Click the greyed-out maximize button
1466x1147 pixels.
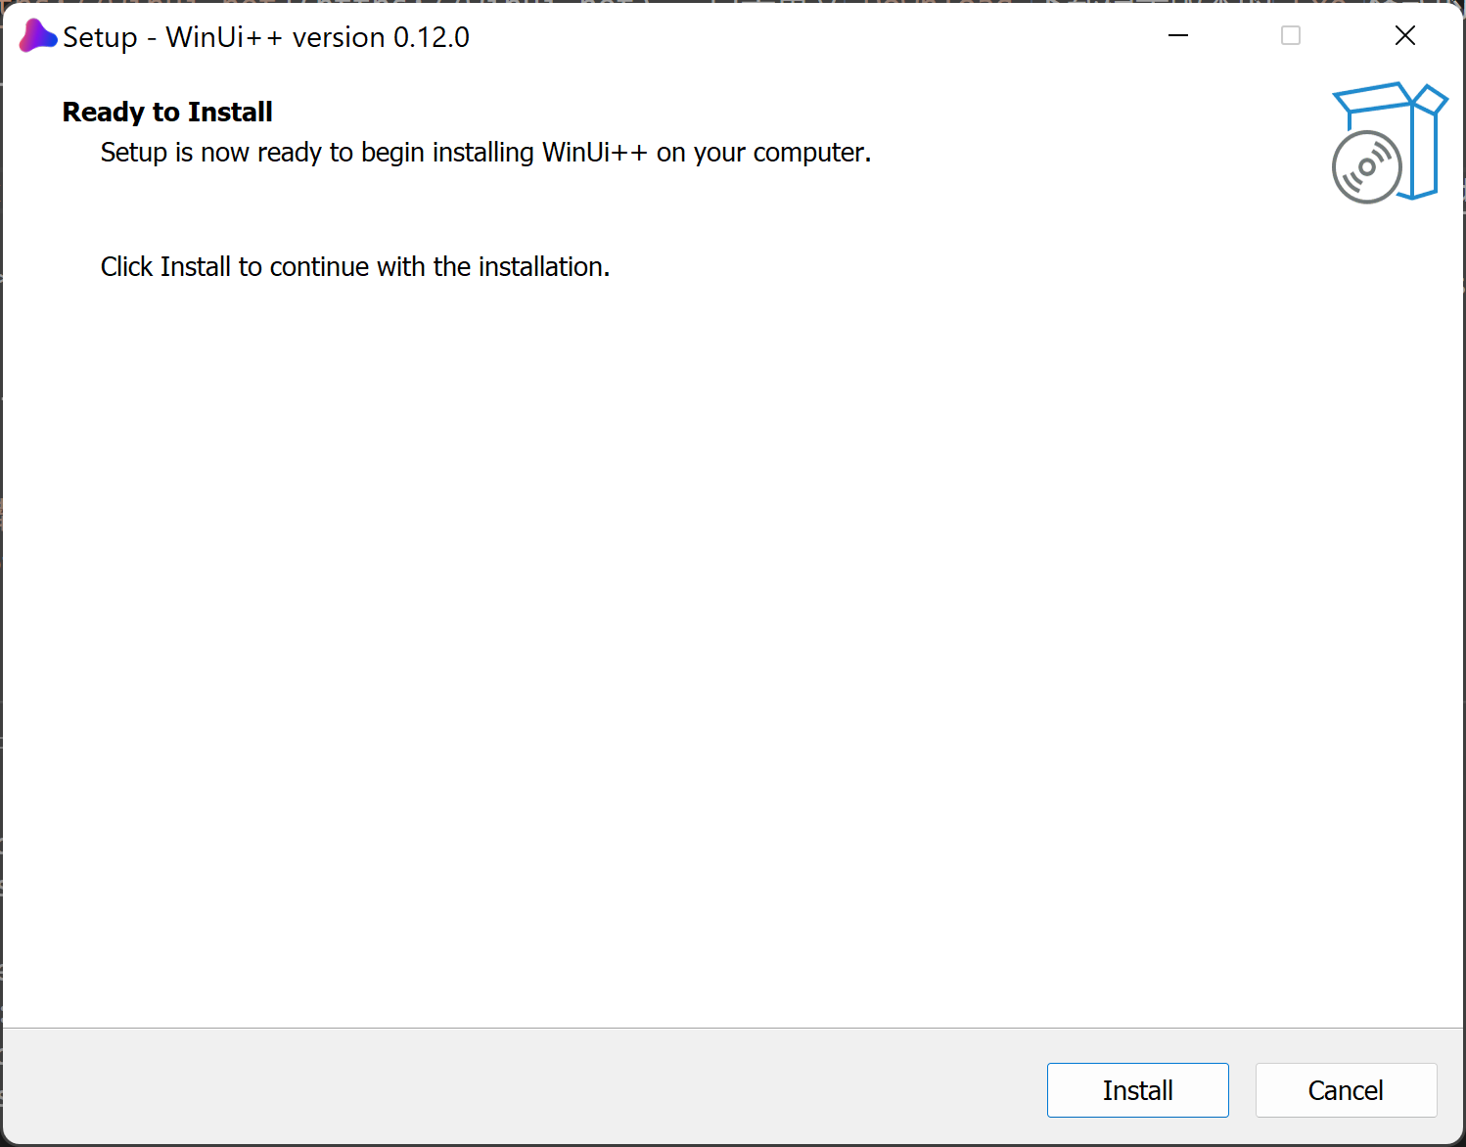(1291, 36)
